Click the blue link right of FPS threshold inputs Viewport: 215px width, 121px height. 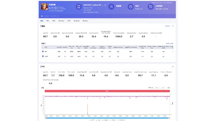[x=169, y=88]
